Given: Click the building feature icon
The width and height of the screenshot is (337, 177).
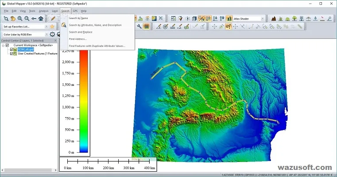Looking at the screenshot, I should 302,19.
